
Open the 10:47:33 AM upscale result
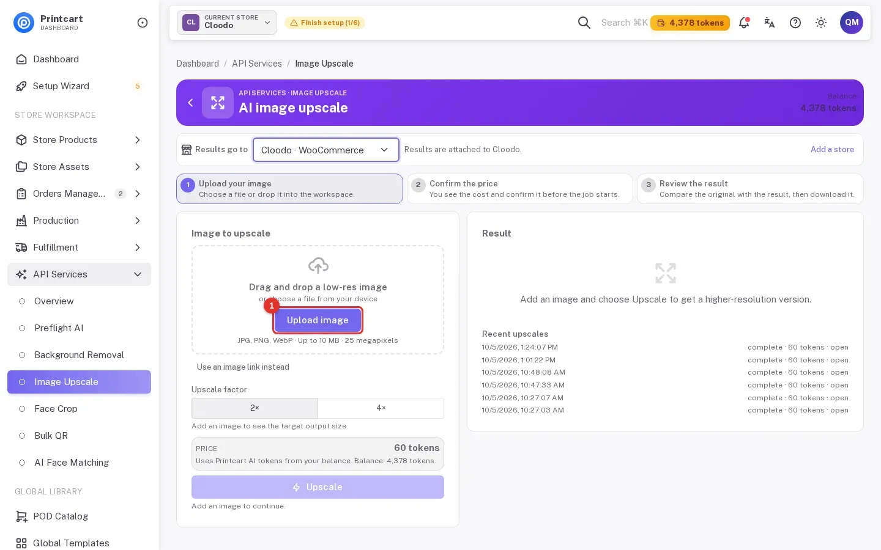click(x=839, y=385)
